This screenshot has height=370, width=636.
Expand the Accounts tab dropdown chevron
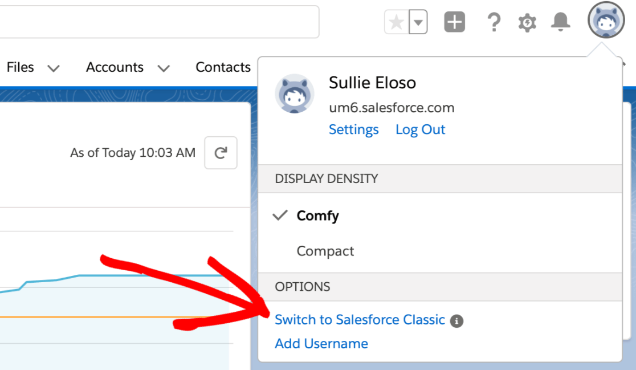click(164, 68)
